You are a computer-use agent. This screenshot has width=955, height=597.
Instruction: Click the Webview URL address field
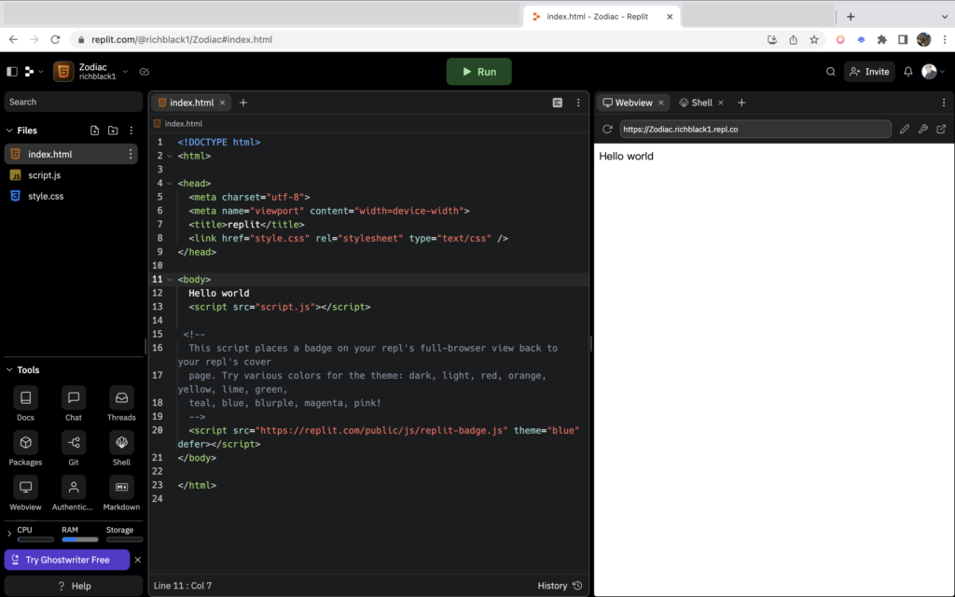click(x=754, y=130)
